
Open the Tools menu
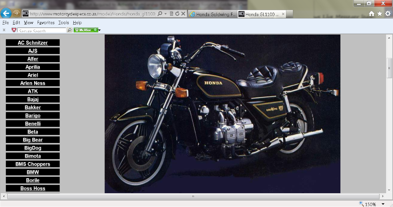(63, 23)
